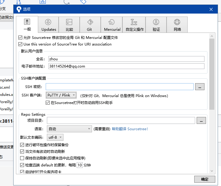Viewport: 221px width, 186px height.
Task: Open the Mercurial tab
Action: [x=112, y=25]
